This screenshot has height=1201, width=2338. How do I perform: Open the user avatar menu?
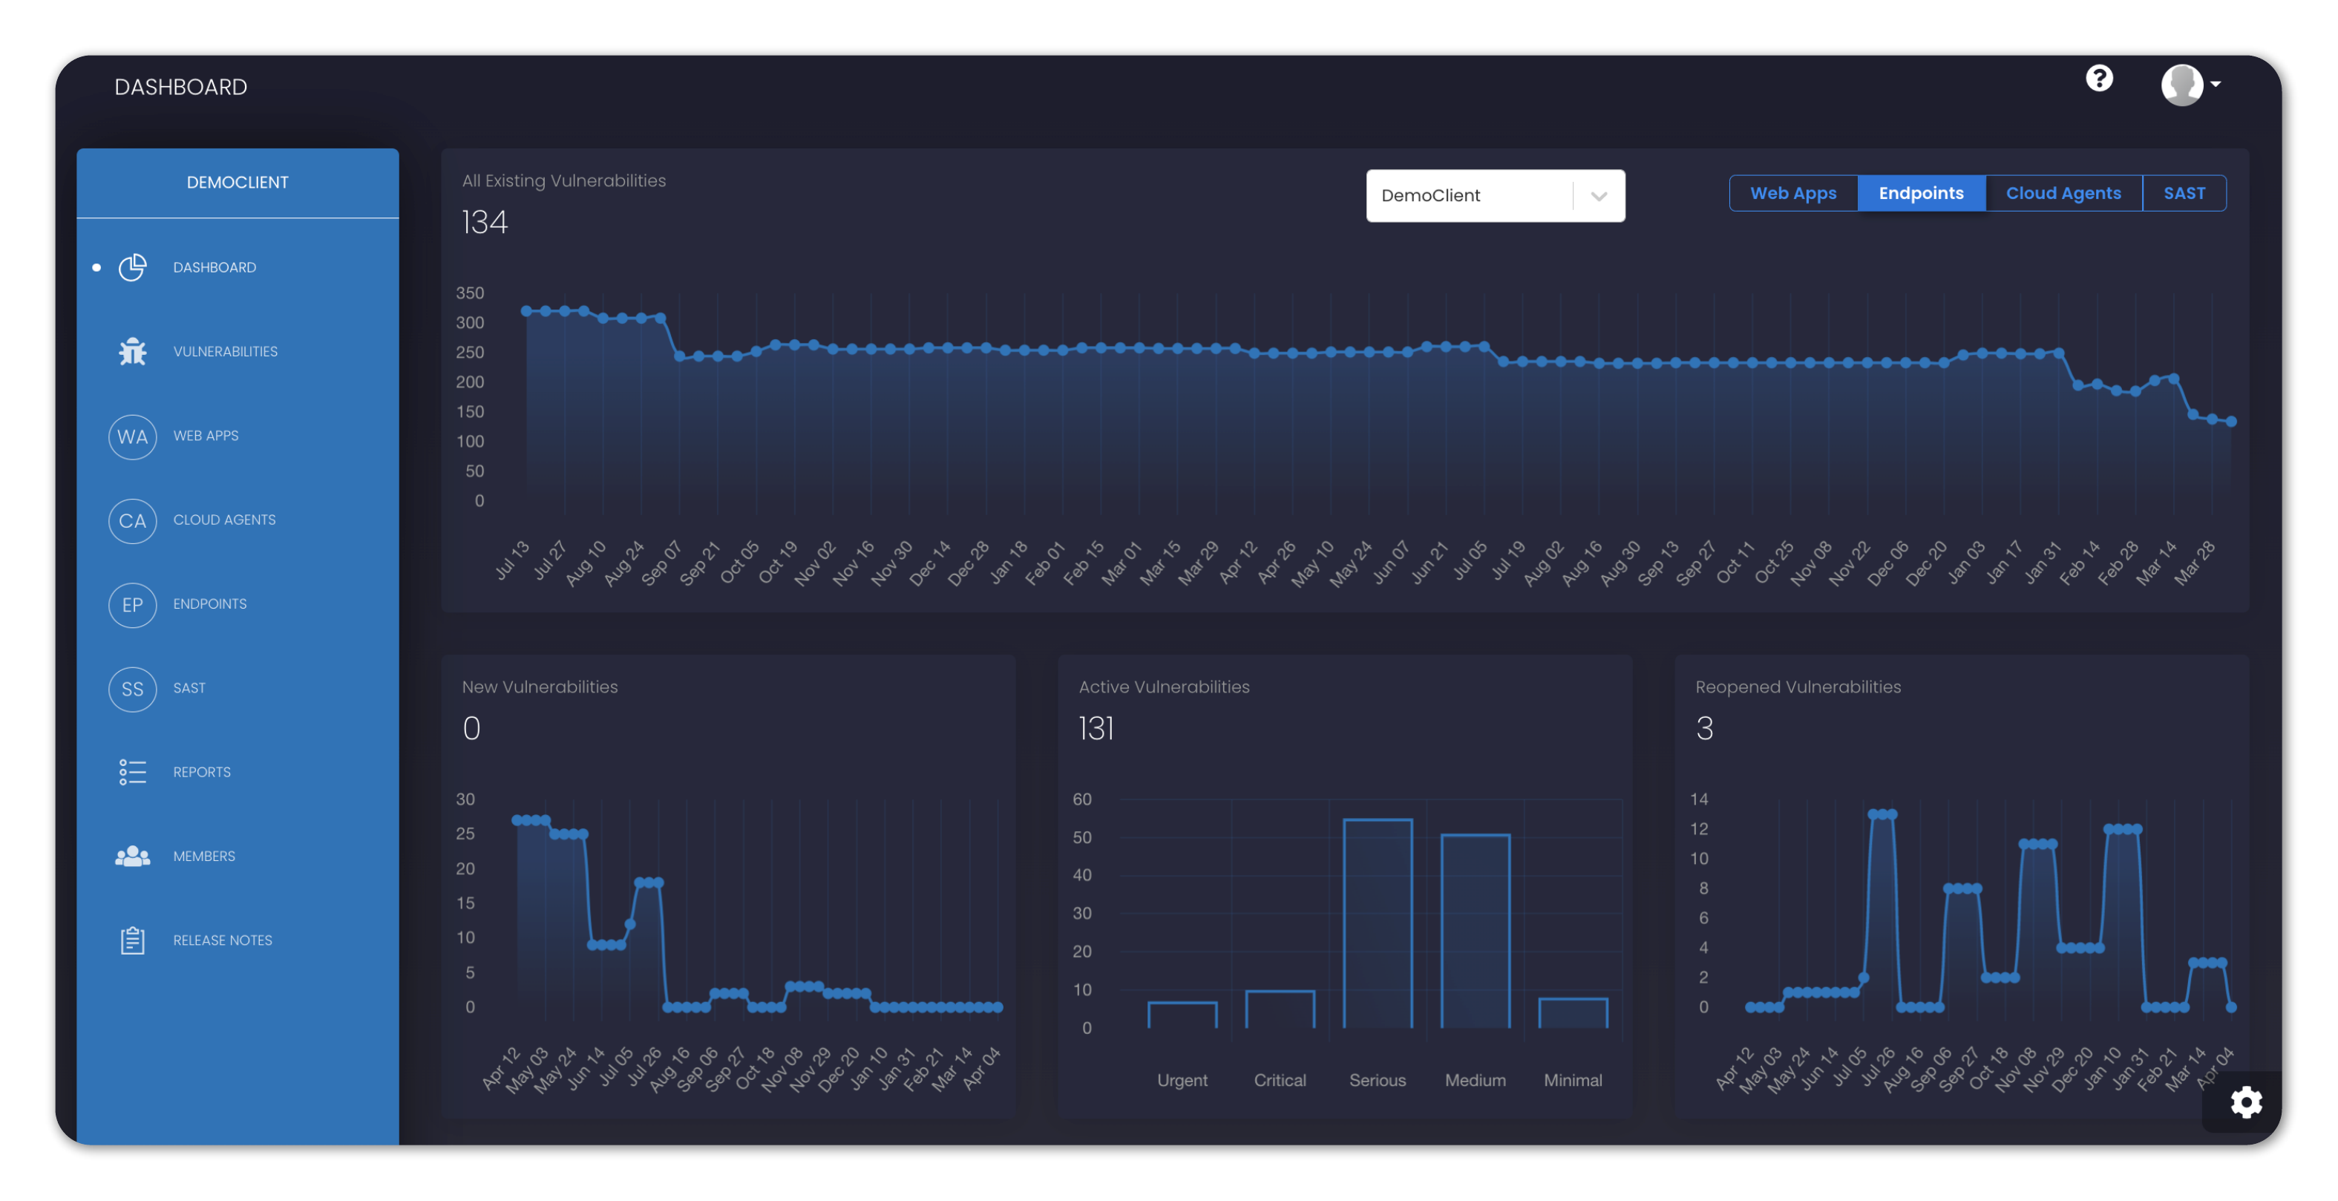[2190, 85]
